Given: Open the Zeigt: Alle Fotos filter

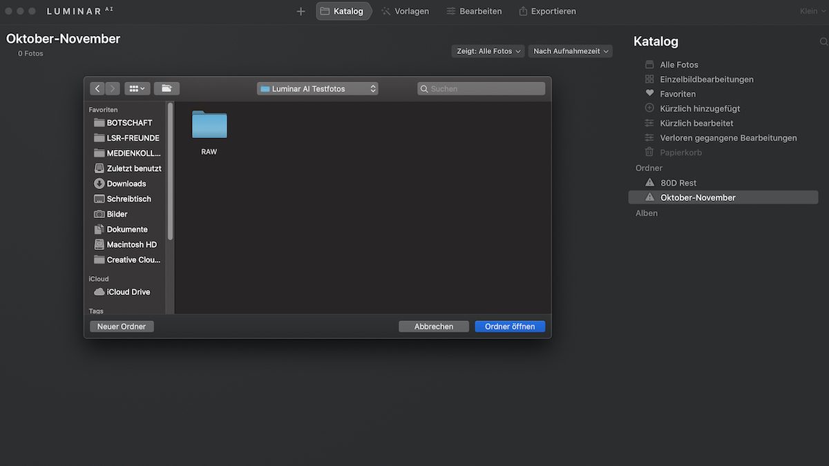Looking at the screenshot, I should point(488,51).
